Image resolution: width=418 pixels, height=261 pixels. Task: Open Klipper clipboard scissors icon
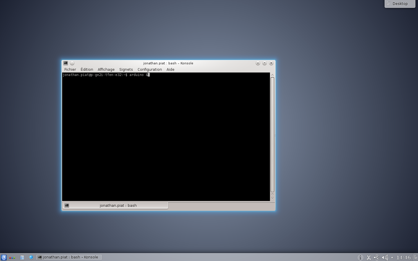point(369,257)
